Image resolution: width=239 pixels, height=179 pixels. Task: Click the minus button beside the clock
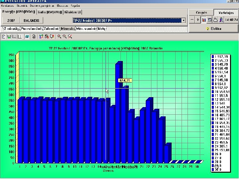192,20
